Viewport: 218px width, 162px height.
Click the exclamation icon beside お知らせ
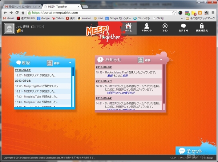coord(100,60)
